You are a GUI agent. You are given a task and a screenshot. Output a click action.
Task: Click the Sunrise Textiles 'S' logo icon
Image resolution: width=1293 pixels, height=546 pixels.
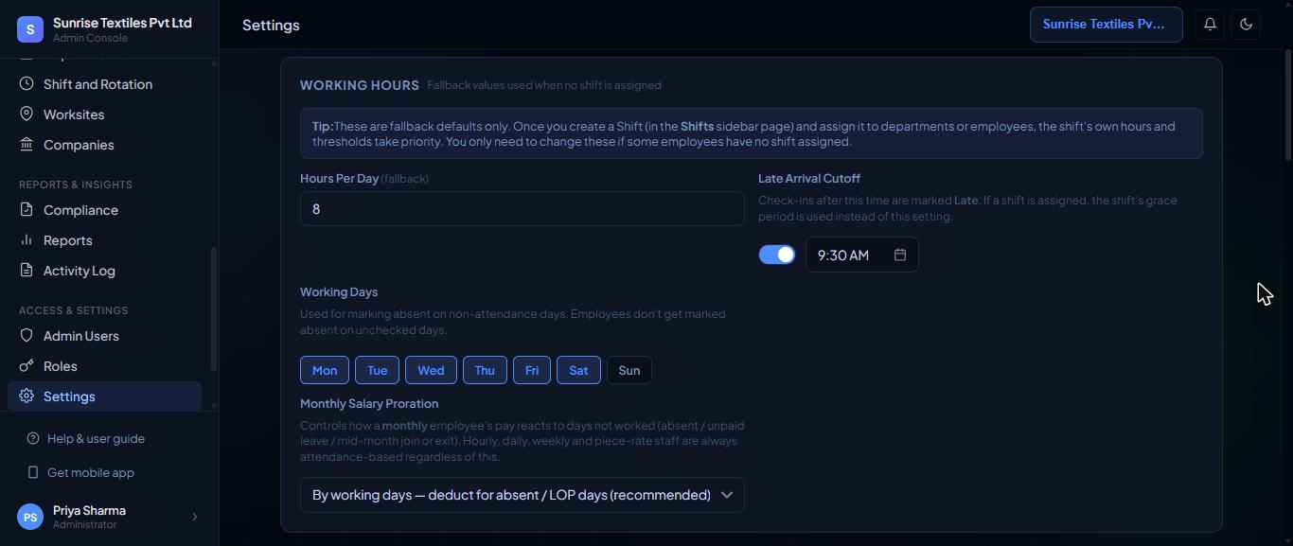[x=30, y=29]
